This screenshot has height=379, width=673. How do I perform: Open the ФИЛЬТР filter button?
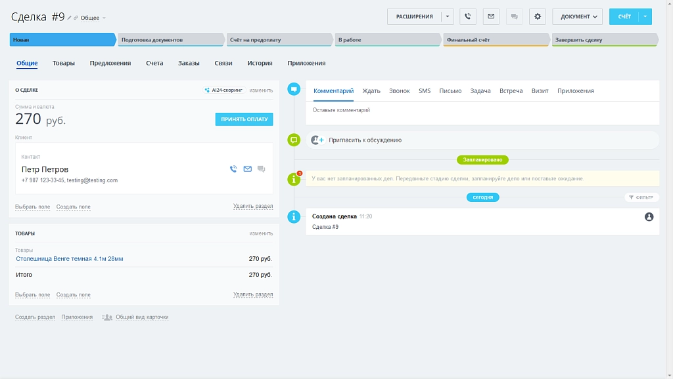[x=641, y=197]
